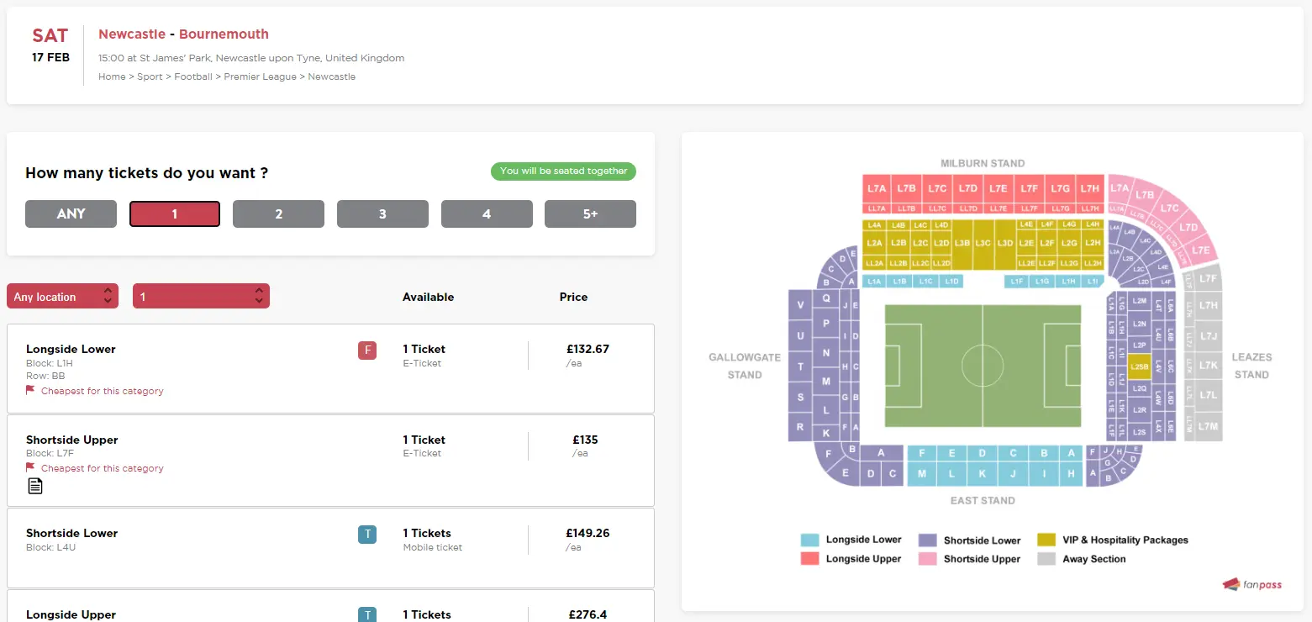Click the T mobile ticket icon beside Shortside Lower
Viewport: 1312px width, 622px height.
367,534
